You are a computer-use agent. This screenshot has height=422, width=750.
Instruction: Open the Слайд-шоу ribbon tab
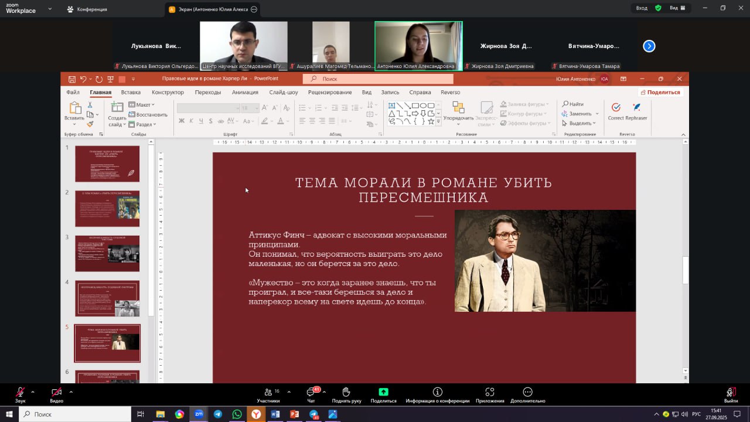coord(283,93)
